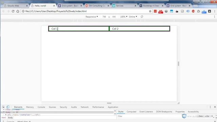
Task: Select the Styles pane tab
Action: [121, 111]
